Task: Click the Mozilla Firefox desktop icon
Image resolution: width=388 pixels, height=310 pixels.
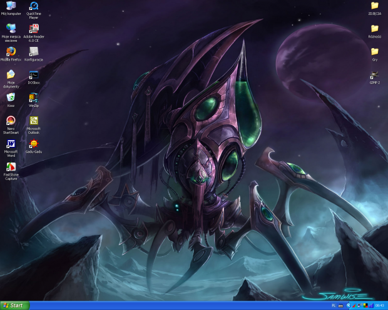Action: pos(11,54)
